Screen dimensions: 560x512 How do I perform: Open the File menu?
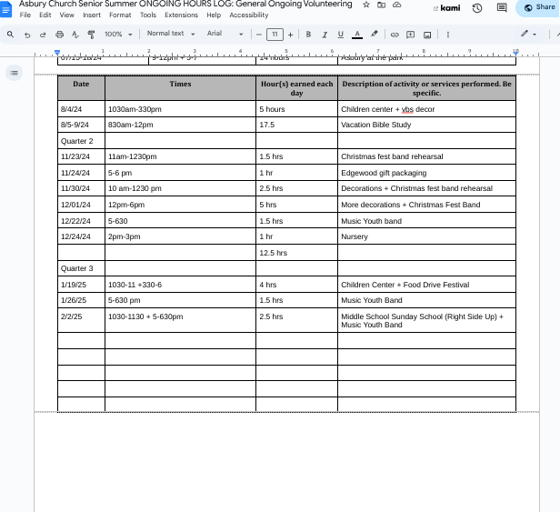pos(25,15)
